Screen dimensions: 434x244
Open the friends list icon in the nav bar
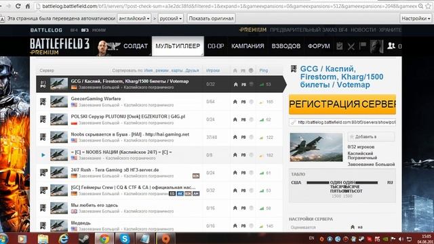391,46
